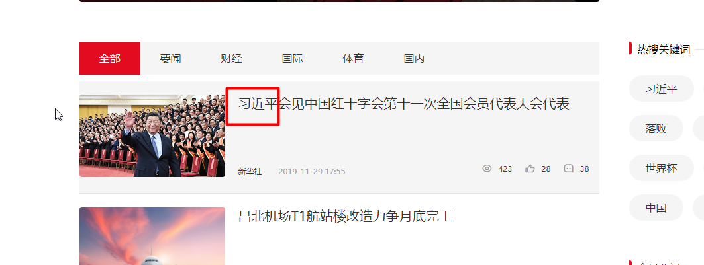Viewport: 704px width, 265px height.
Task: Click the 2019-11-29 17:55 timestamp
Action: tap(311, 171)
